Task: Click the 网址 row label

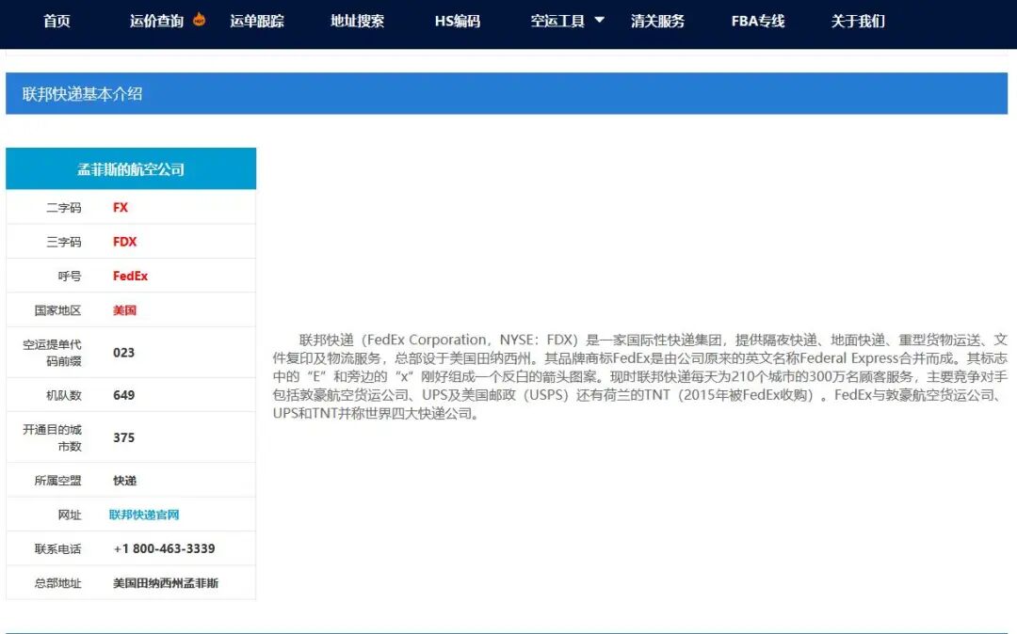Action: 70,515
